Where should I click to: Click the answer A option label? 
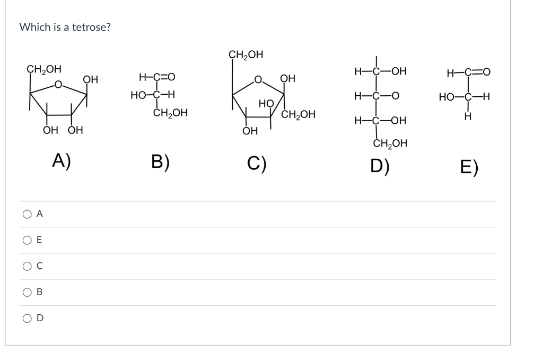click(39, 214)
